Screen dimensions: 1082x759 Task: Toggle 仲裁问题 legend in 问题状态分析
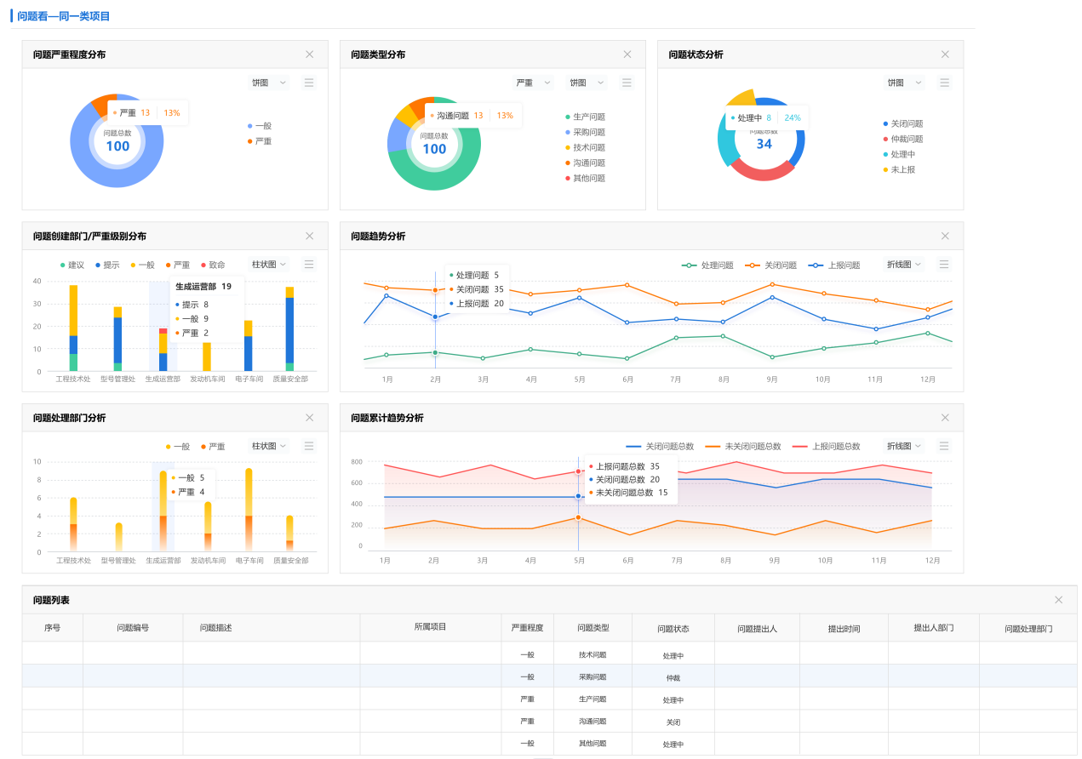[x=906, y=140]
